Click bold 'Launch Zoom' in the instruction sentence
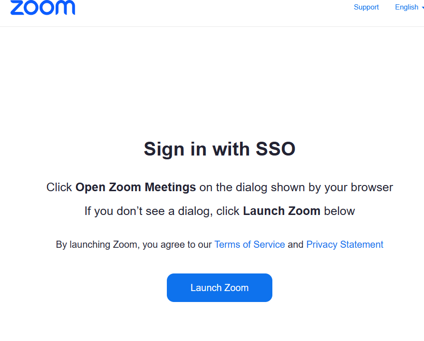Viewport: 424px width, 341px height. tap(281, 211)
